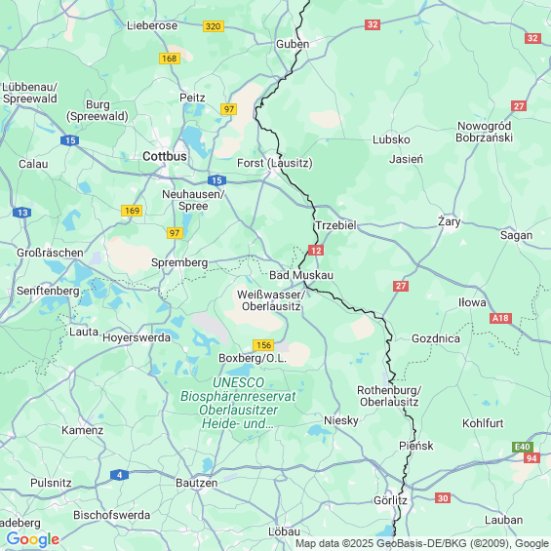Click the yellow 156 road shield
The image size is (551, 551).
click(263, 345)
